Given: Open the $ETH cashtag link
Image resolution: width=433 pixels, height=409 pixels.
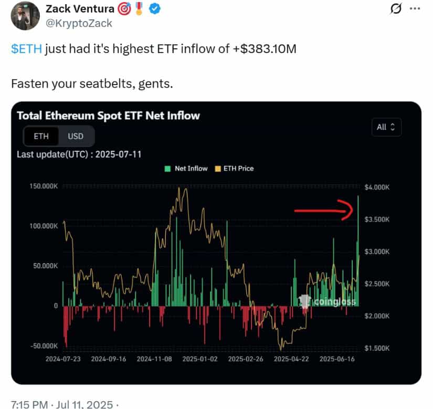Looking at the screenshot, I should pyautogui.click(x=27, y=49).
